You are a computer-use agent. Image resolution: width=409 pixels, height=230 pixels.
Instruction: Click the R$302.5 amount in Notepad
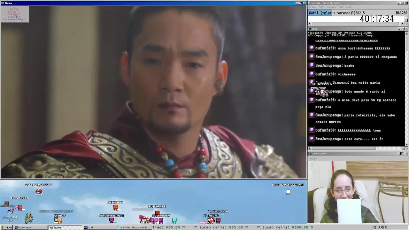358,13
